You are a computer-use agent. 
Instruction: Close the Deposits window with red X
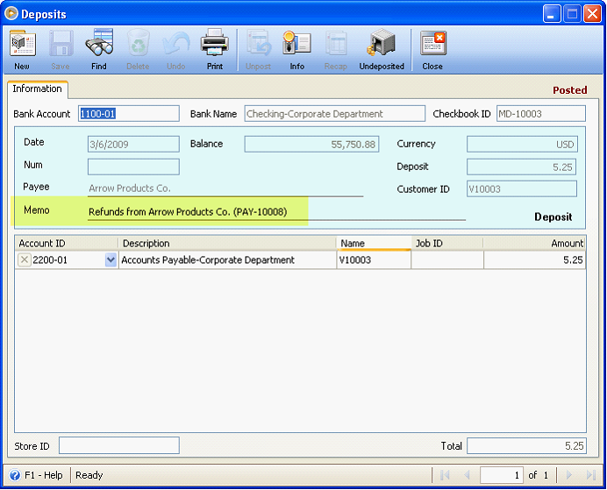(593, 14)
